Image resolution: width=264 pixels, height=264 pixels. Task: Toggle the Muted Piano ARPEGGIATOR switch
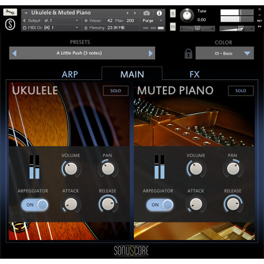160,205
